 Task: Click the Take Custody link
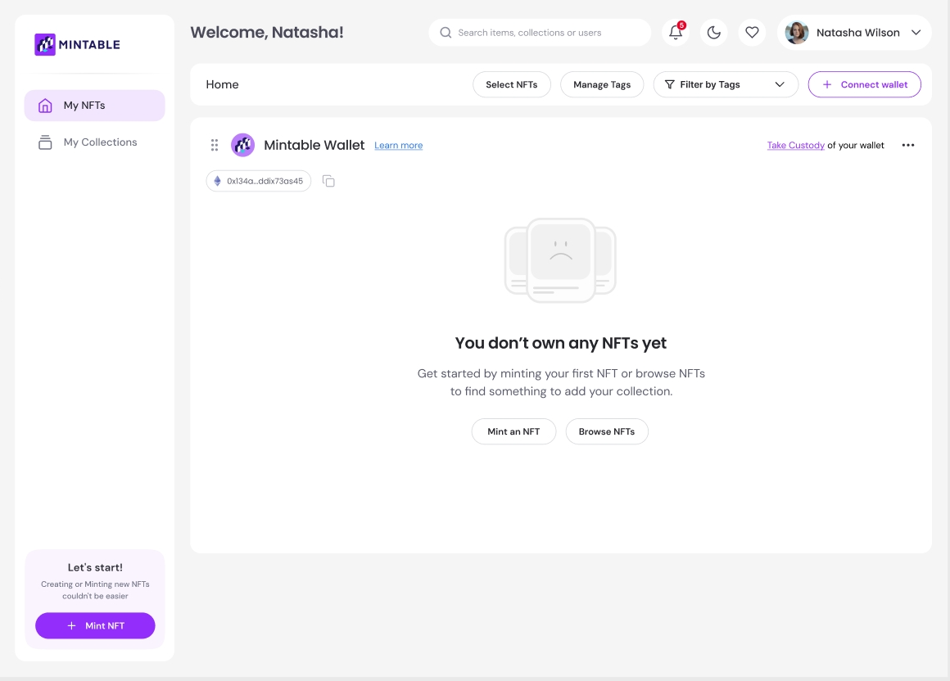[x=795, y=146]
